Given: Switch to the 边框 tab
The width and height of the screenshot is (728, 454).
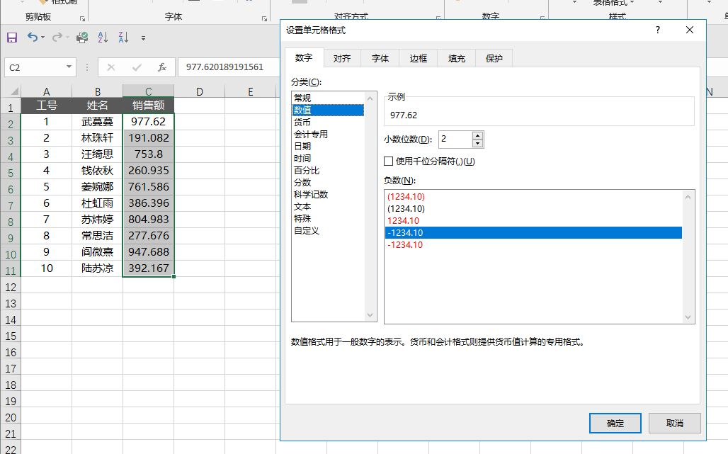Looking at the screenshot, I should (419, 58).
